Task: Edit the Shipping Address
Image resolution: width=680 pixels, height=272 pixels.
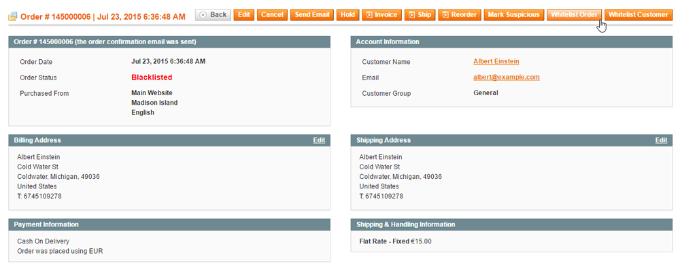Action: coord(661,140)
